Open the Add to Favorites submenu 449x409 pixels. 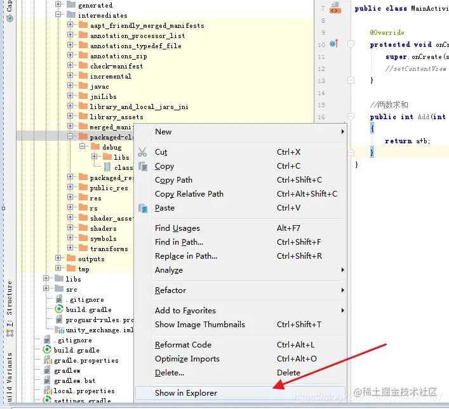[240, 311]
